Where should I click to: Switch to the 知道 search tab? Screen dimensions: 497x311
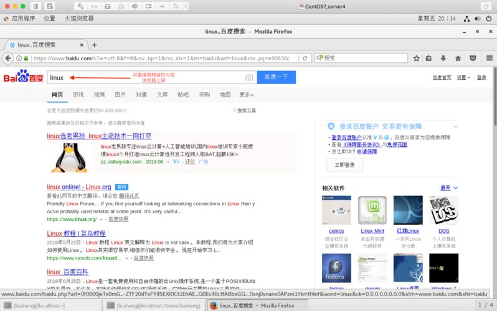pyautogui.click(x=141, y=95)
